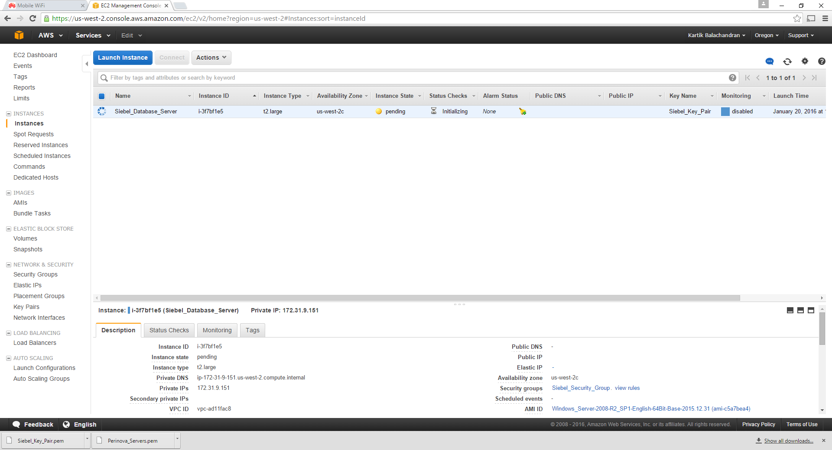Viewport: 832px width, 450px height.
Task: Open Security Groups in sidebar
Action: point(36,274)
